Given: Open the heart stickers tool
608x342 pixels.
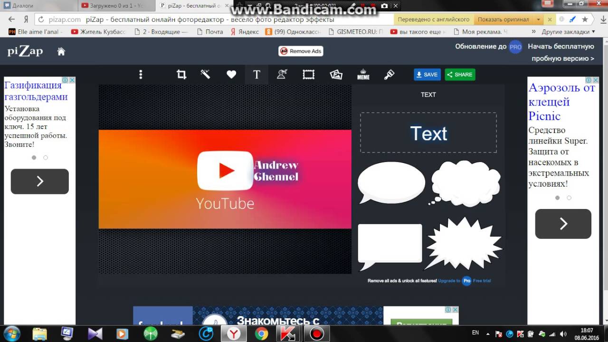Looking at the screenshot, I should tap(231, 75).
